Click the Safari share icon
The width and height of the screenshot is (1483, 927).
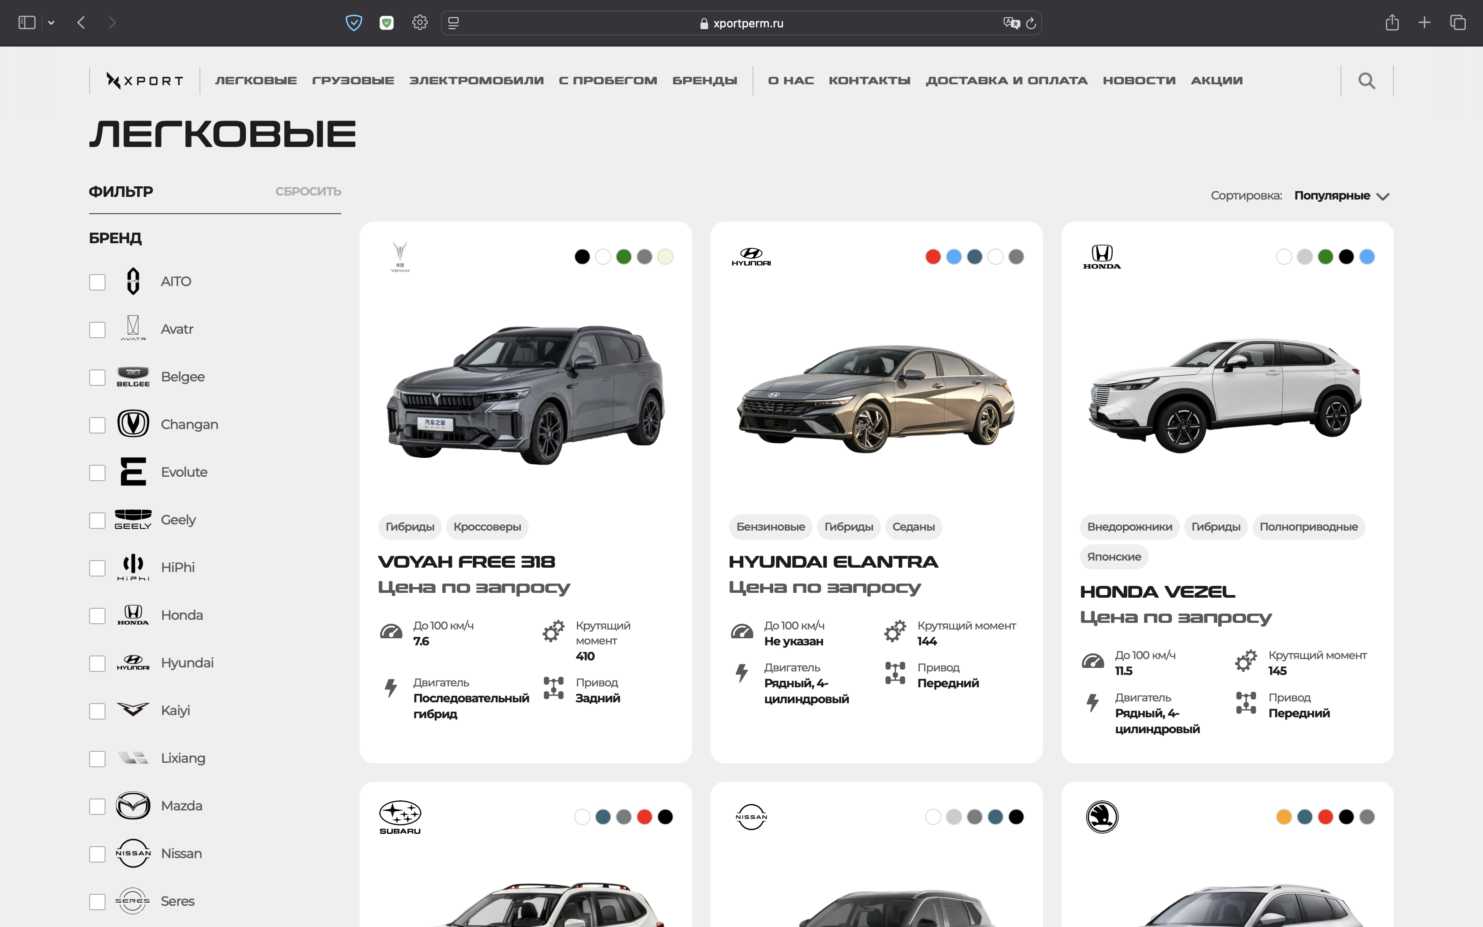(1392, 23)
